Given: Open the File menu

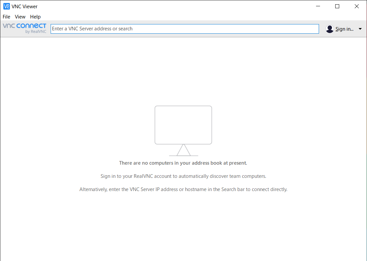Looking at the screenshot, I should coord(6,17).
